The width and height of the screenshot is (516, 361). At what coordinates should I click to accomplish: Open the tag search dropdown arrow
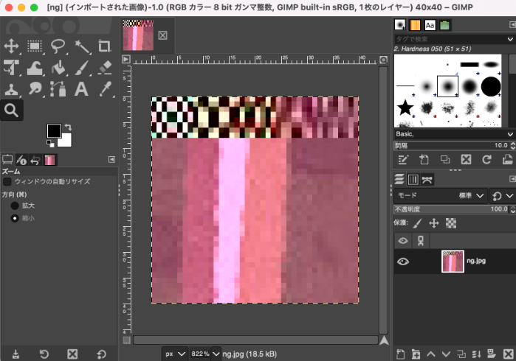[x=510, y=39]
